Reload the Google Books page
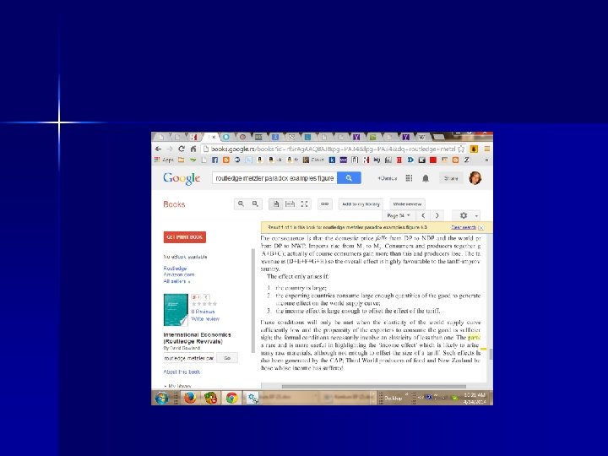Screen dimensions: 608x456 (x=181, y=149)
